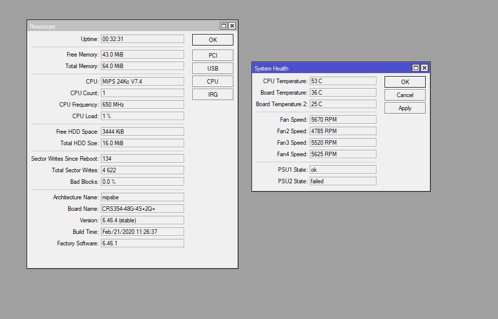This screenshot has width=498, height=319.
Task: Click the Bad Blocks field 0.0 %
Action: 142,181
